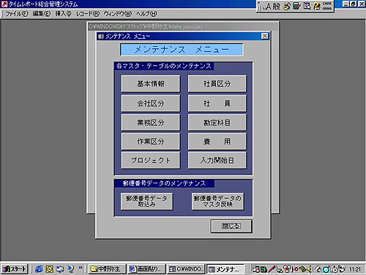Open IME help question-mark icon

(x=317, y=6)
